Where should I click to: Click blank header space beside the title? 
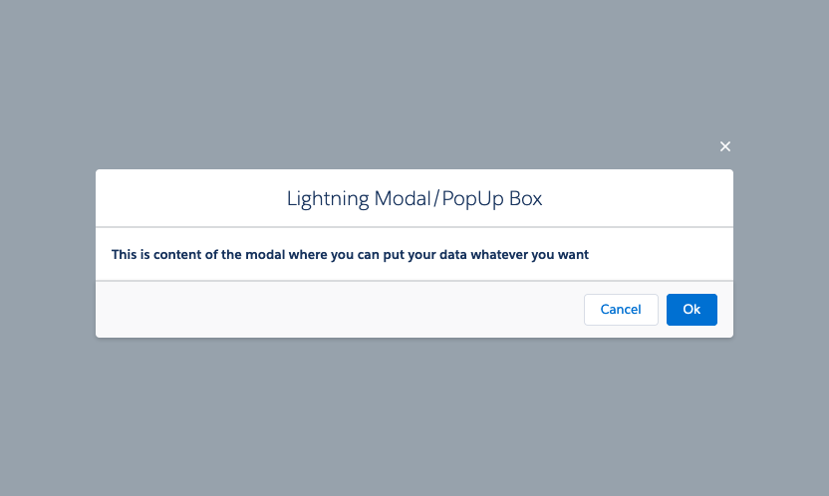tap(179, 198)
